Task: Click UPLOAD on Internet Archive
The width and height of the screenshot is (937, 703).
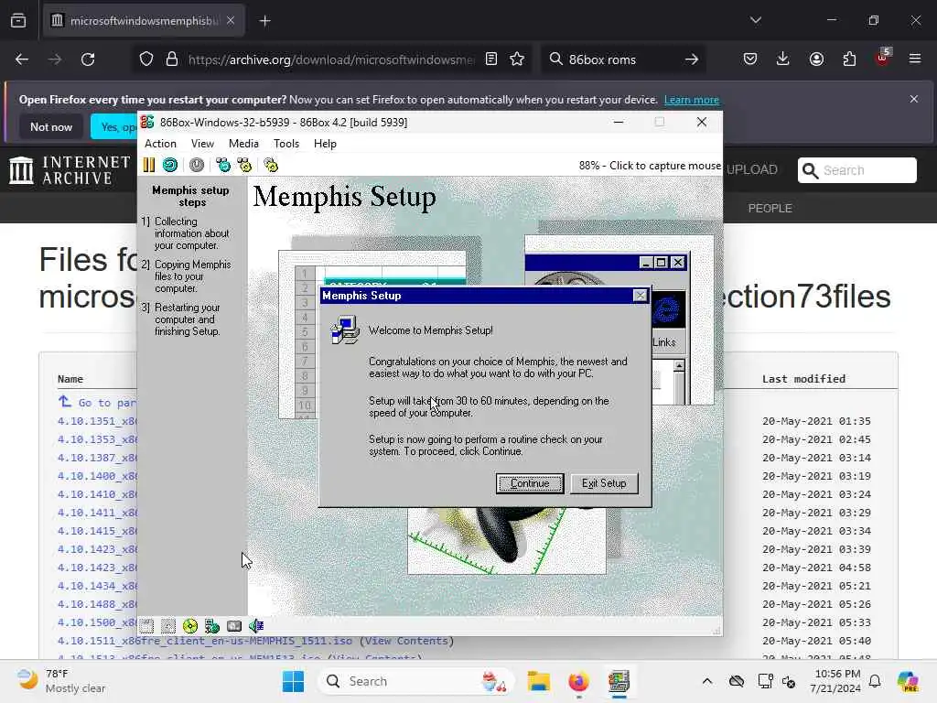Action: pyautogui.click(x=752, y=169)
